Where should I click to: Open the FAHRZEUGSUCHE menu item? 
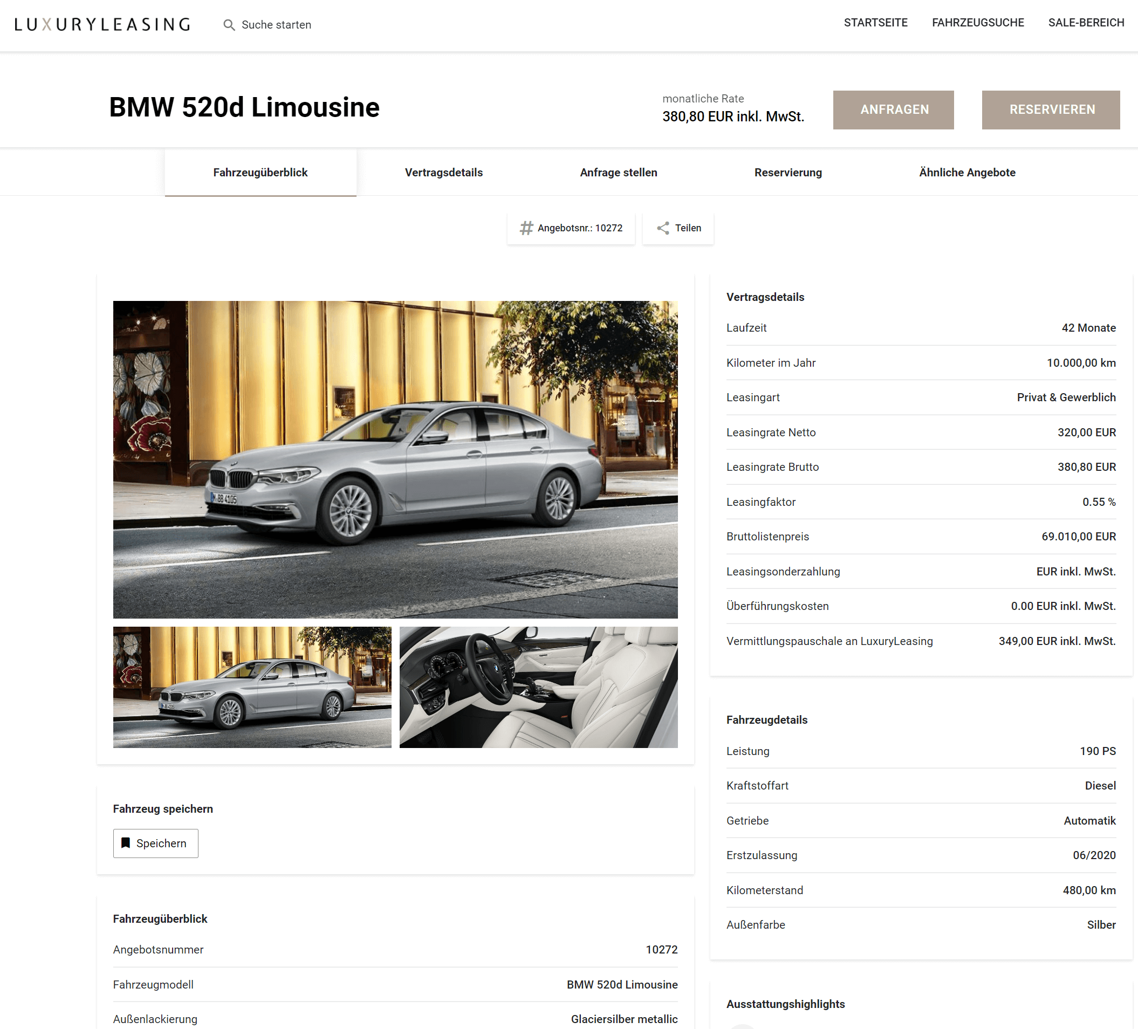click(978, 23)
